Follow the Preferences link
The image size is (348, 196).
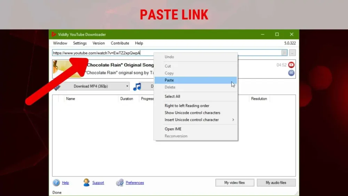[135, 183]
